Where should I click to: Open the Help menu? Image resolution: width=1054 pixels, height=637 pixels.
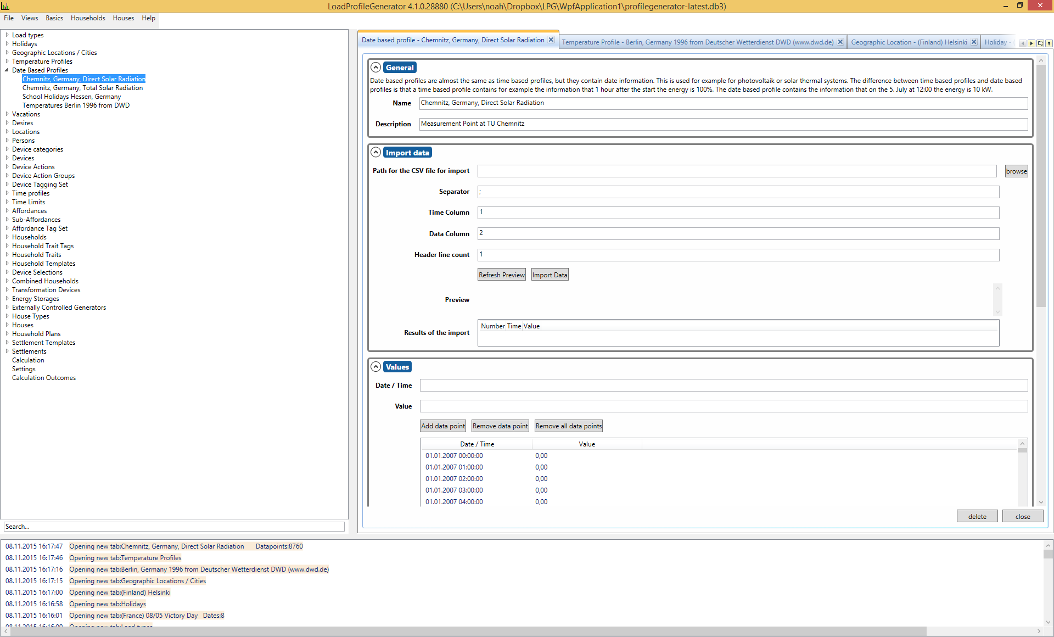(148, 18)
